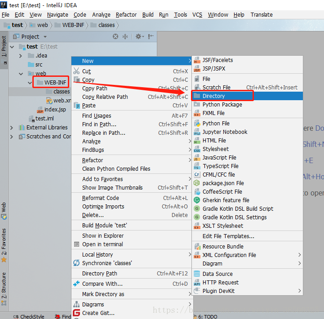
Task: Click the Cut scissors icon
Action: tap(76, 71)
